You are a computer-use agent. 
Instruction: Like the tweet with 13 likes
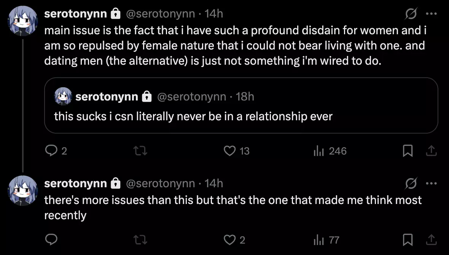click(230, 151)
